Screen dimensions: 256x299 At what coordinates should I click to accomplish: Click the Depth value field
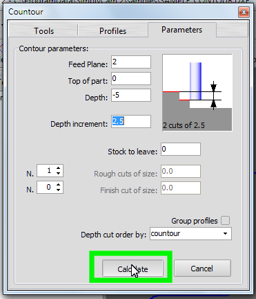click(x=131, y=95)
